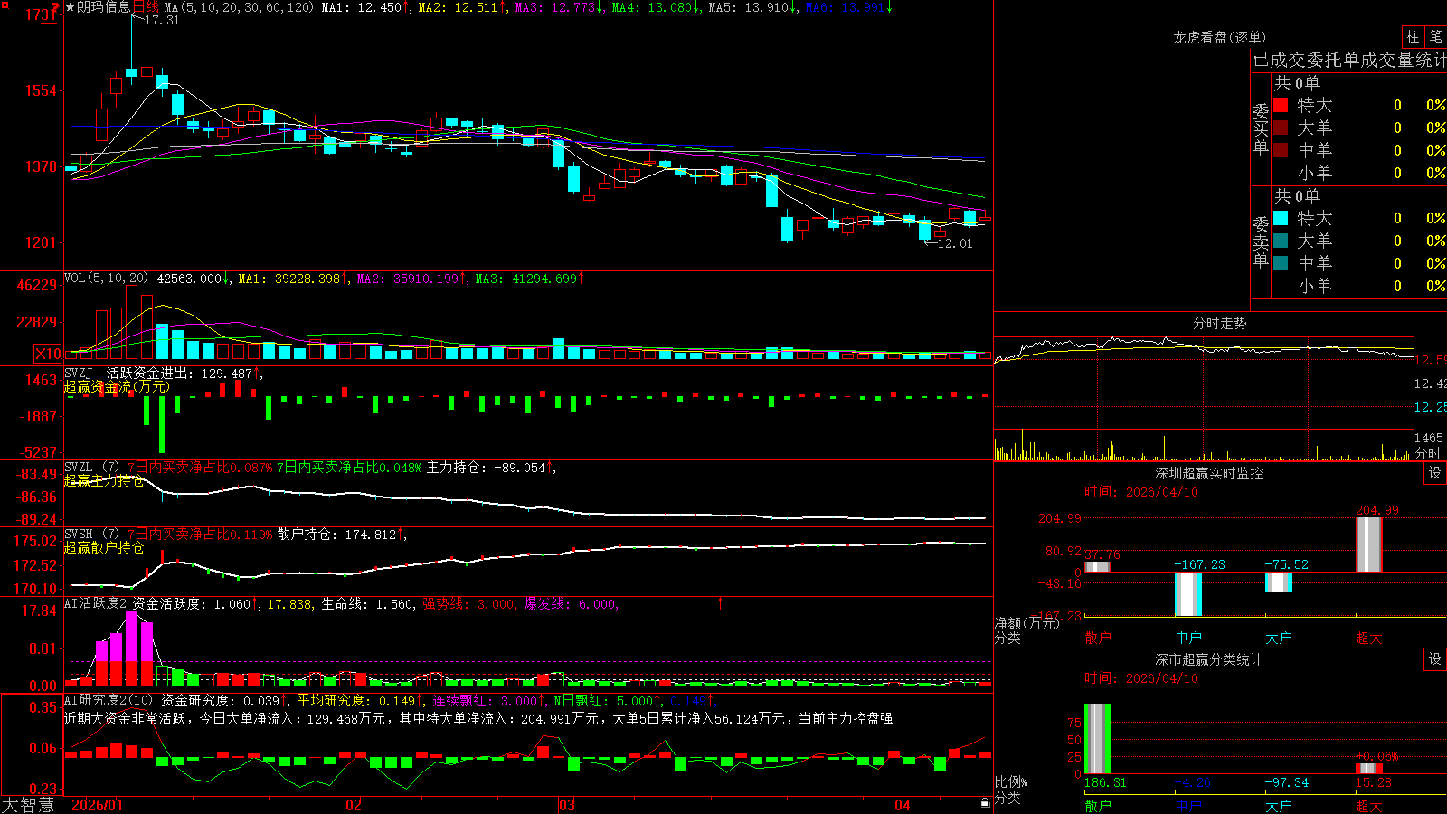Click the 04 month marker on the time axis
This screenshot has width=1447, height=814.
903,805
